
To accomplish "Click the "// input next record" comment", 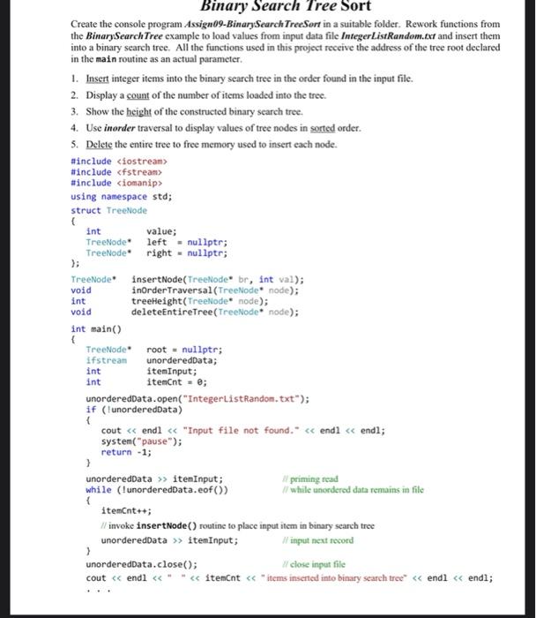I will pyautogui.click(x=318, y=540).
